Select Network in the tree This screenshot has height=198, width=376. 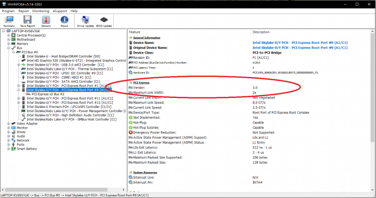pyautogui.click(x=23, y=140)
